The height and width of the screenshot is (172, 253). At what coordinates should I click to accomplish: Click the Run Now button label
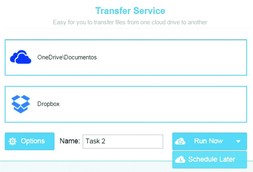pyautogui.click(x=208, y=141)
